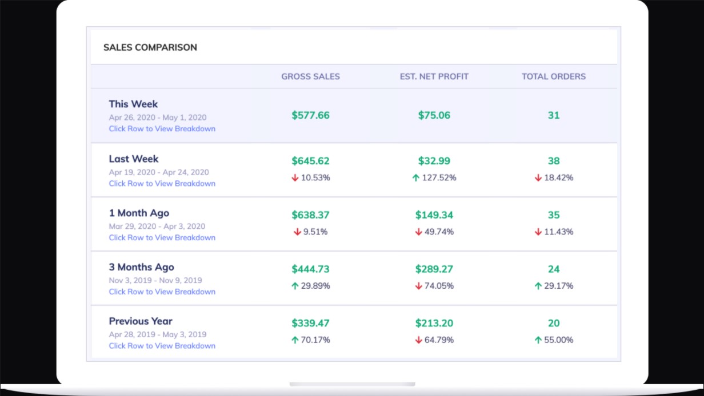Click the Est. Net Profit column header
Image resolution: width=704 pixels, height=396 pixels.
point(434,76)
